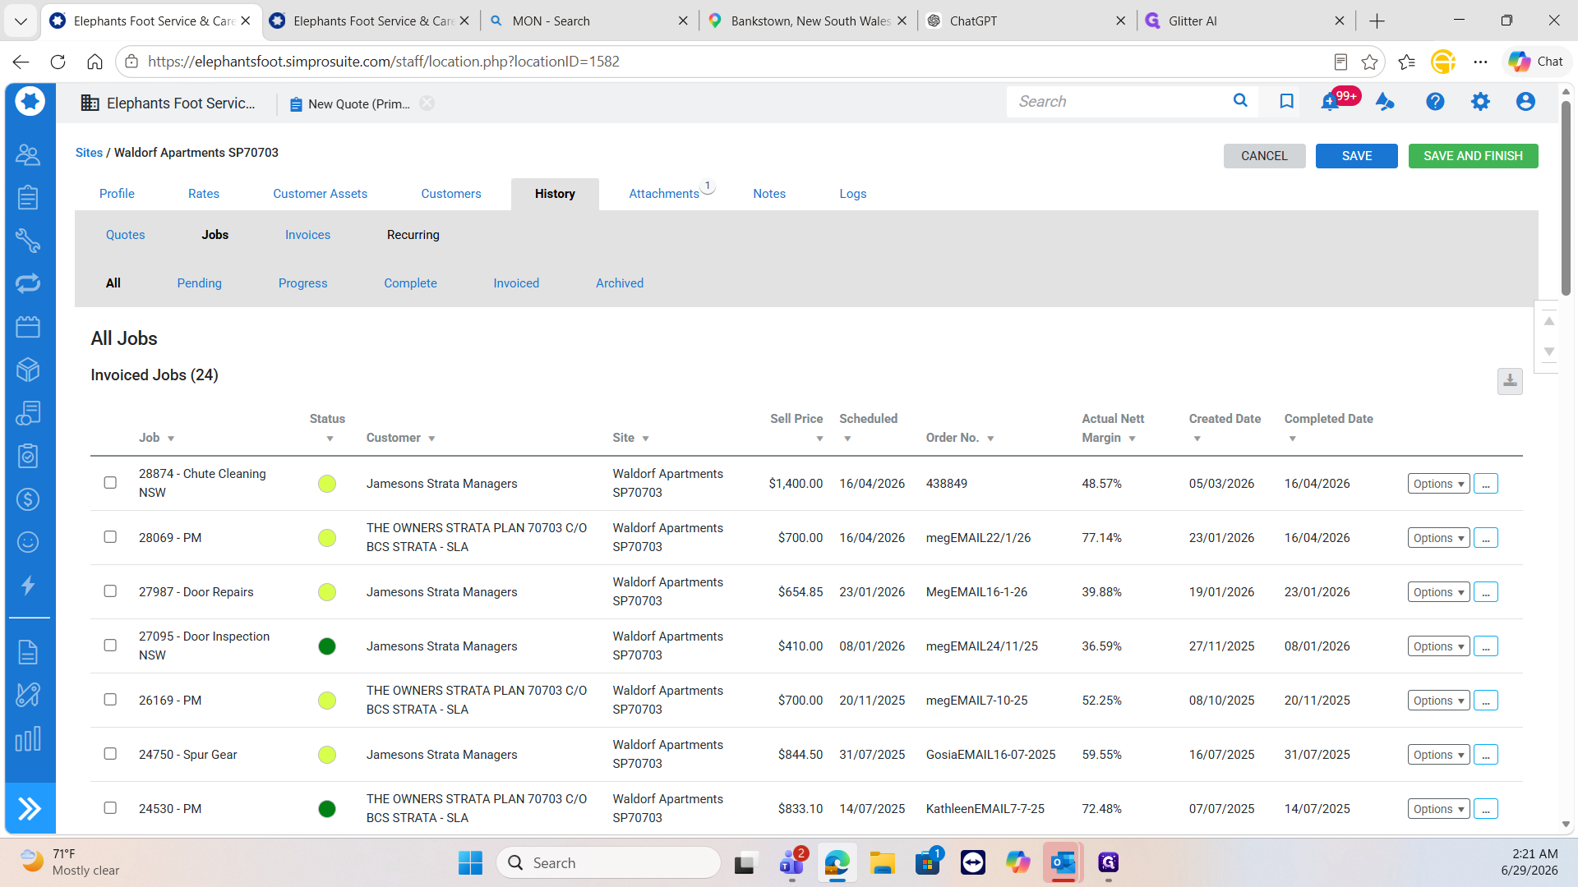
Task: Open the Reports bar chart icon in the sidebar
Action: pyautogui.click(x=28, y=738)
